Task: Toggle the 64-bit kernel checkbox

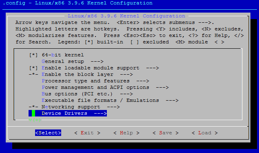Action: tap(33, 55)
